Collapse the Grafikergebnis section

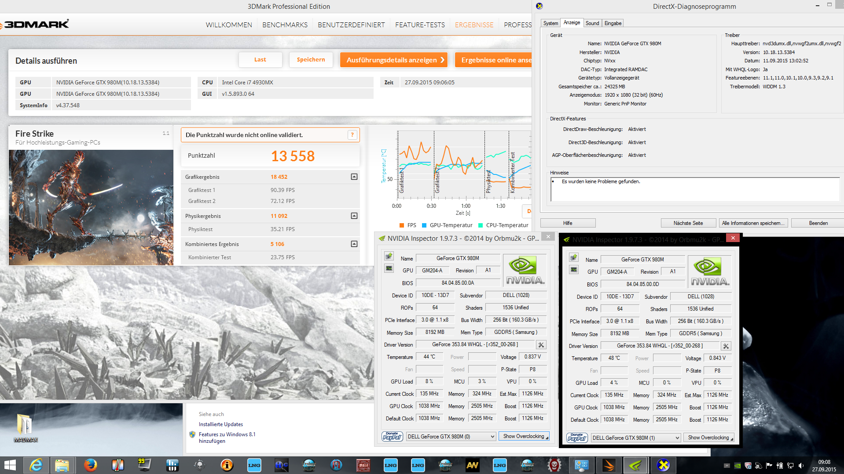(x=354, y=177)
